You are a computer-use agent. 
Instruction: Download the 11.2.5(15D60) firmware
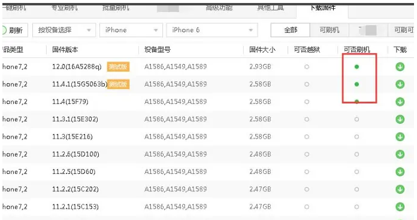point(400,172)
